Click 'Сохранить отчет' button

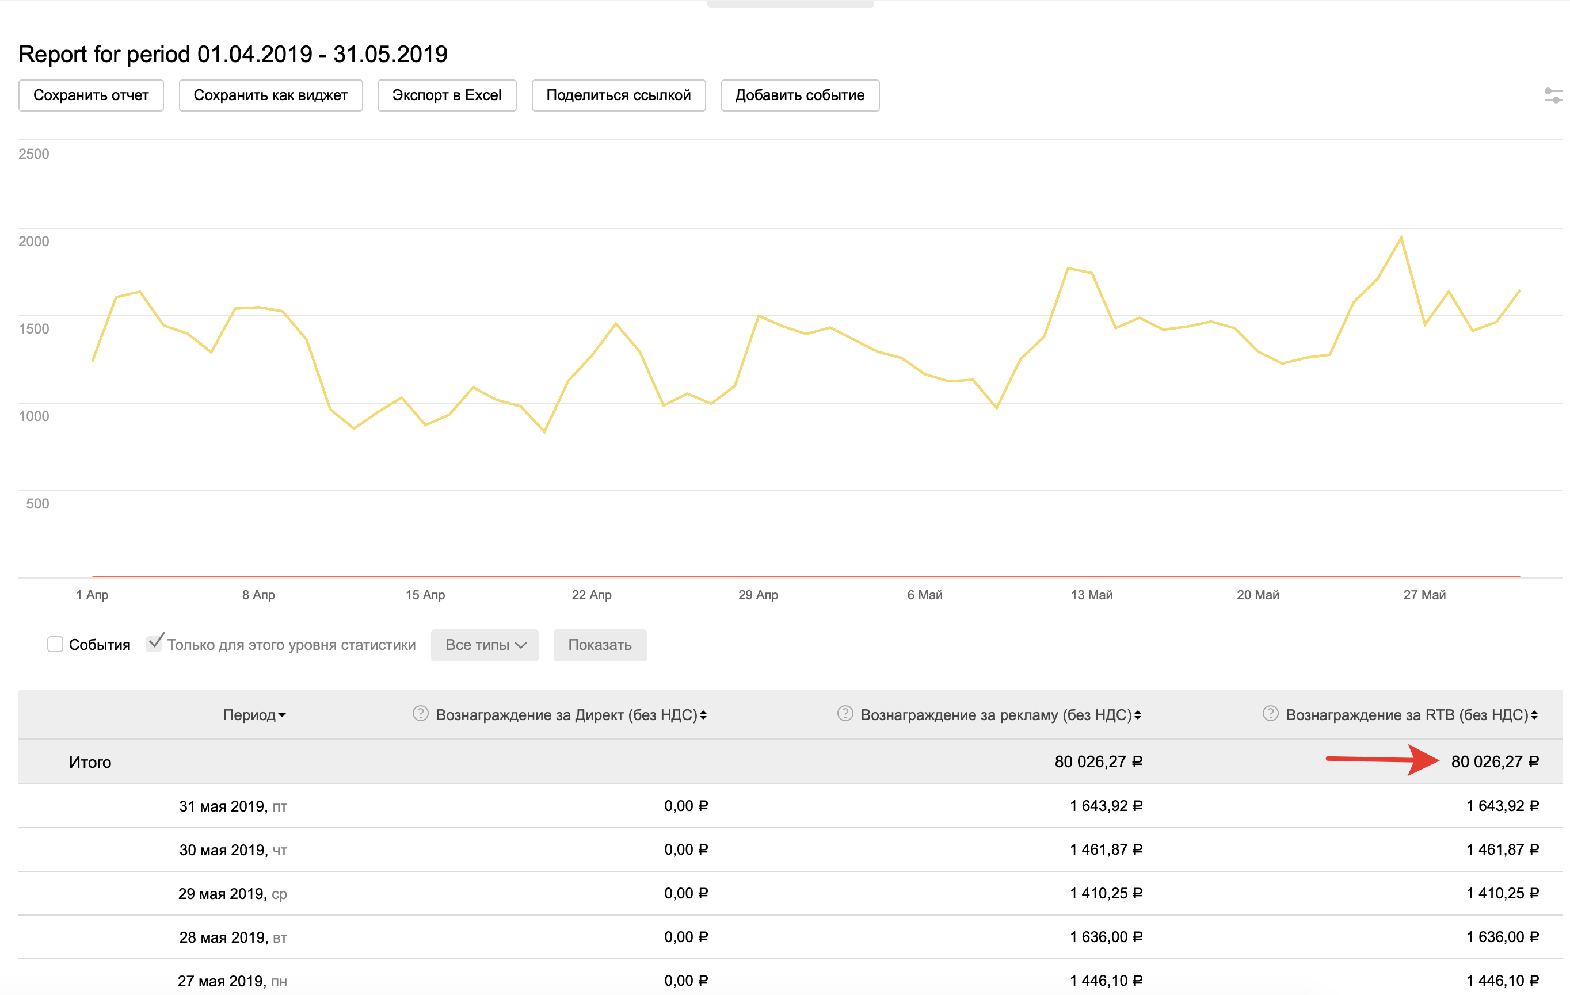(90, 96)
